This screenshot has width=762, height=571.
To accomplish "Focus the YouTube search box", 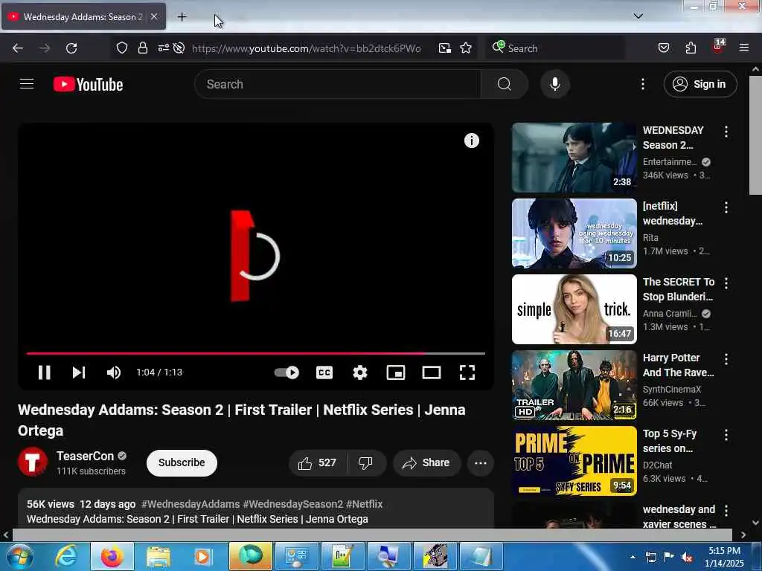I will click(337, 84).
